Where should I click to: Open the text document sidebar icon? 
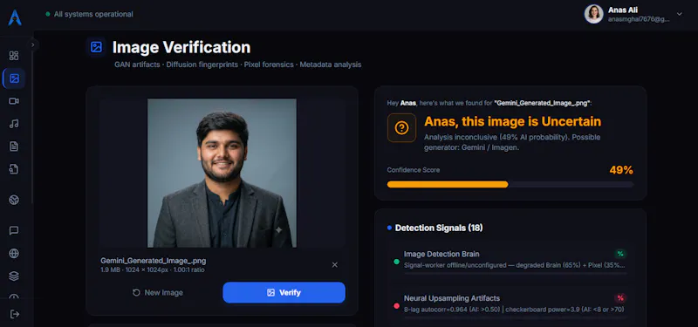[14, 146]
